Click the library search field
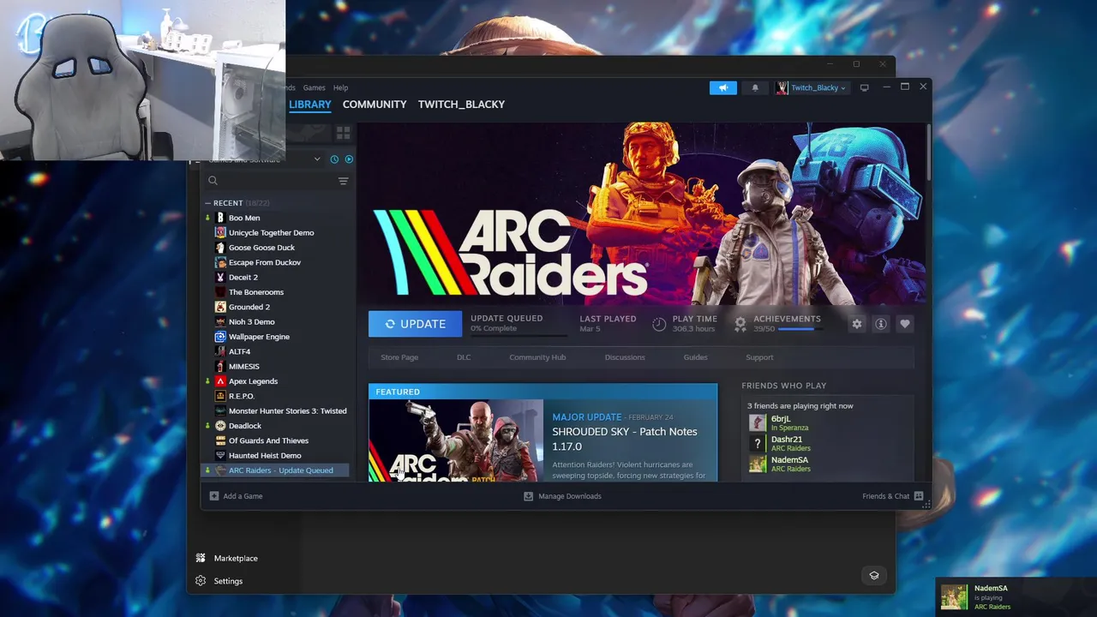The height and width of the screenshot is (617, 1097). tap(270, 181)
